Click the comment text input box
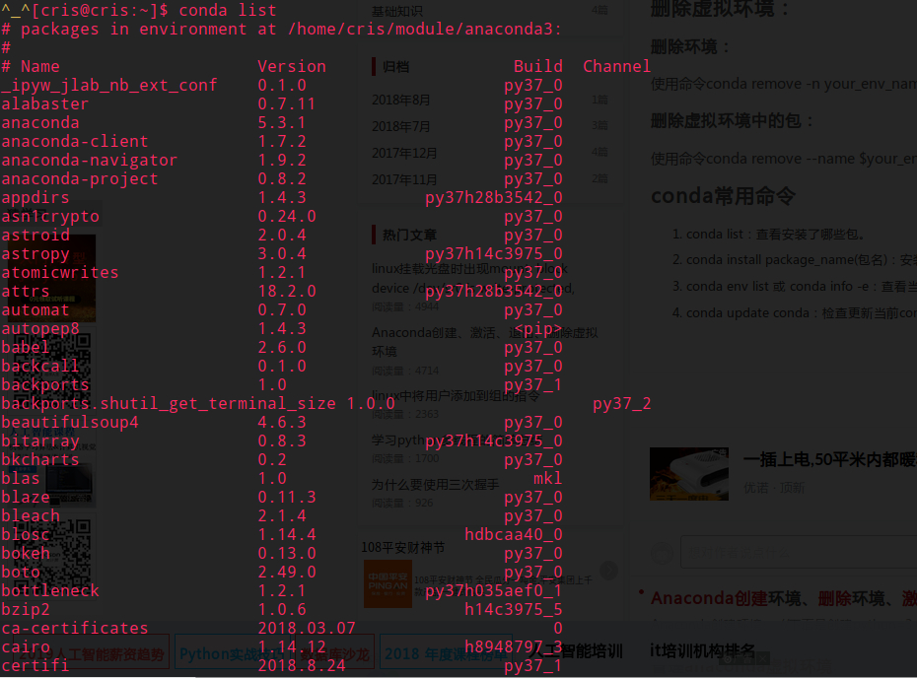This screenshot has height=678, width=917. pyautogui.click(x=799, y=552)
